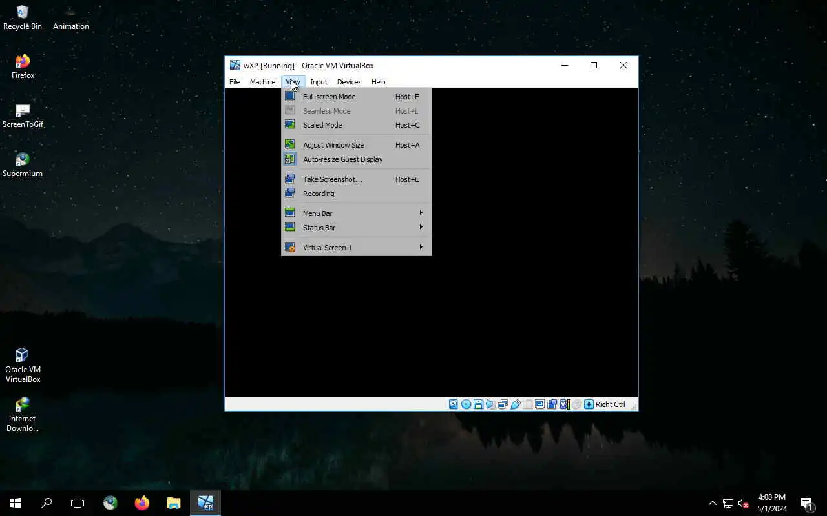The width and height of the screenshot is (827, 516).
Task: Open Firefox from the taskbar
Action: [x=142, y=503]
